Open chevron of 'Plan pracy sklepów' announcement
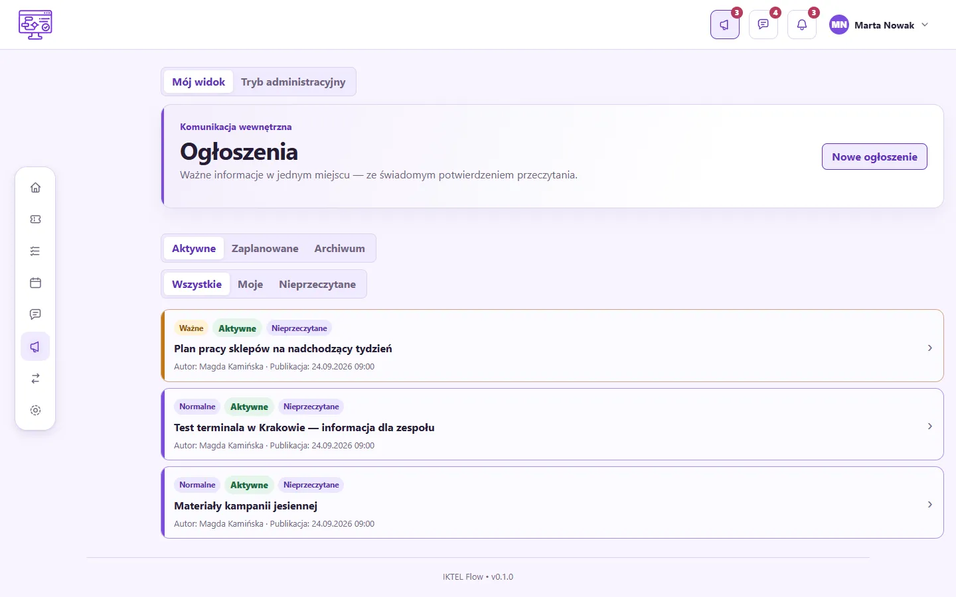 pos(929,348)
